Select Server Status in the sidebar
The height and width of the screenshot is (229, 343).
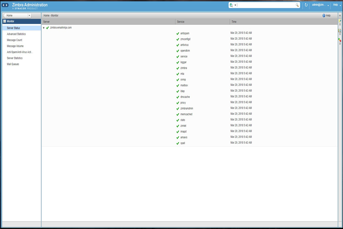pos(22,28)
